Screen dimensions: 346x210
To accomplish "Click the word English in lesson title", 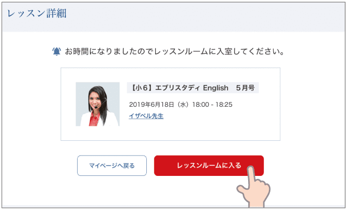I will (216, 88).
